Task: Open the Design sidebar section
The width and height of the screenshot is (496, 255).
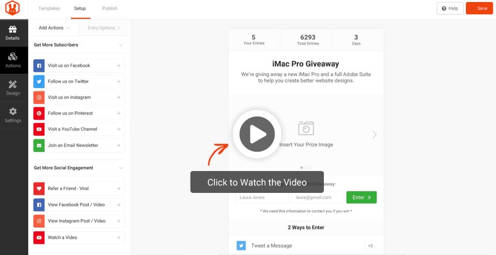Action: click(13, 88)
